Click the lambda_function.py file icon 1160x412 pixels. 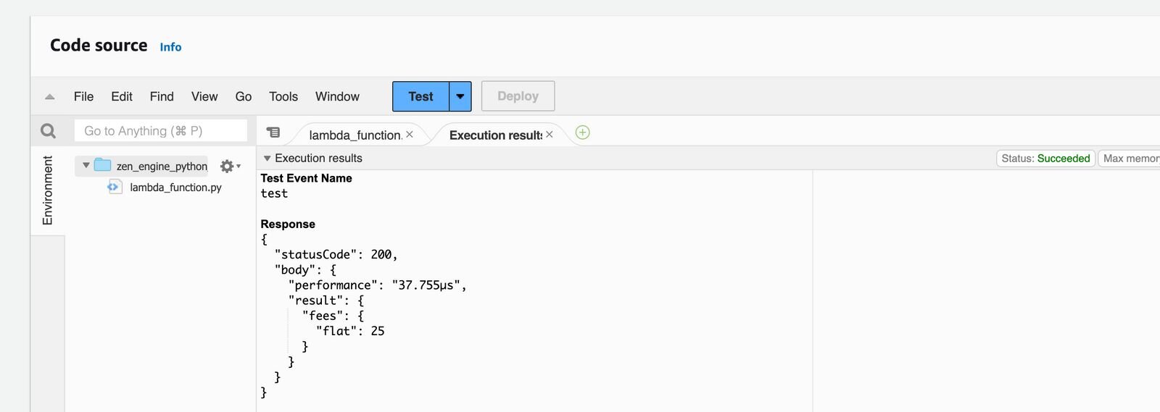[x=115, y=187]
